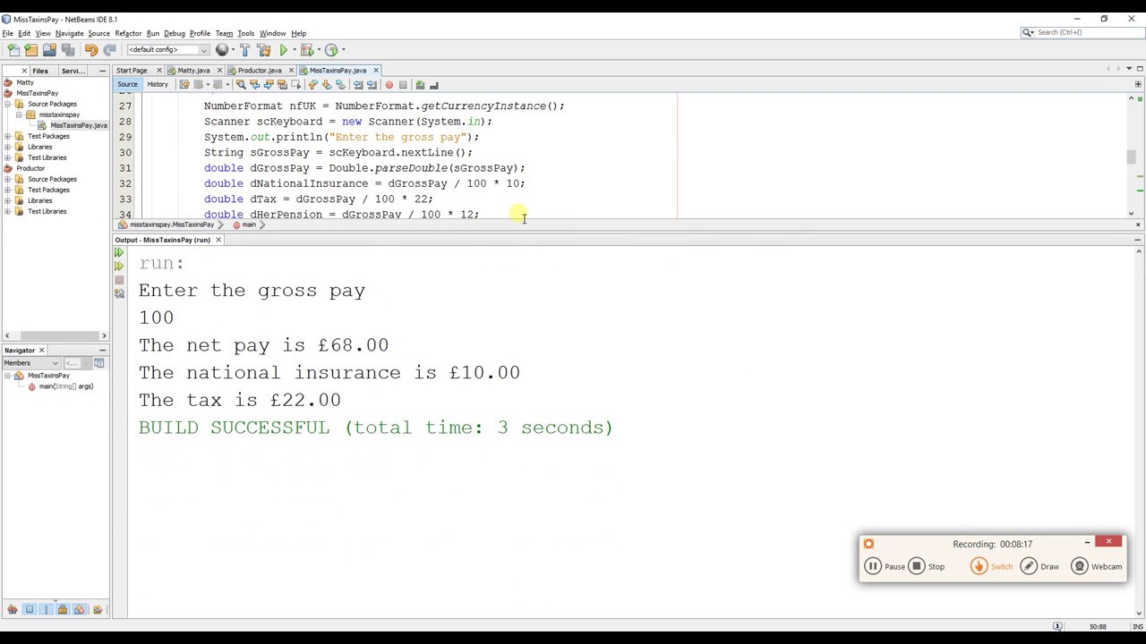The height and width of the screenshot is (644, 1146).
Task: Run the project with green play icon
Action: click(284, 50)
